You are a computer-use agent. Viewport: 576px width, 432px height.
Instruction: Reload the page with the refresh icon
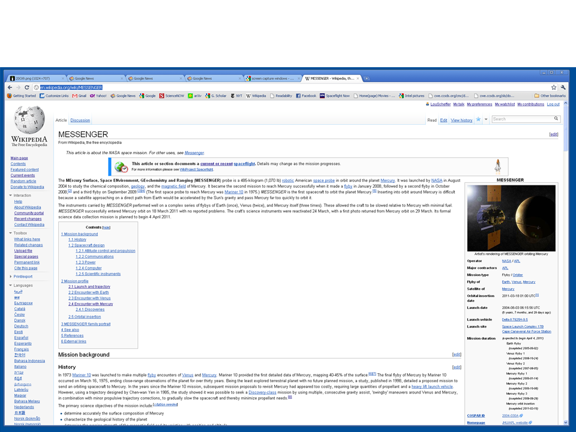point(27,88)
